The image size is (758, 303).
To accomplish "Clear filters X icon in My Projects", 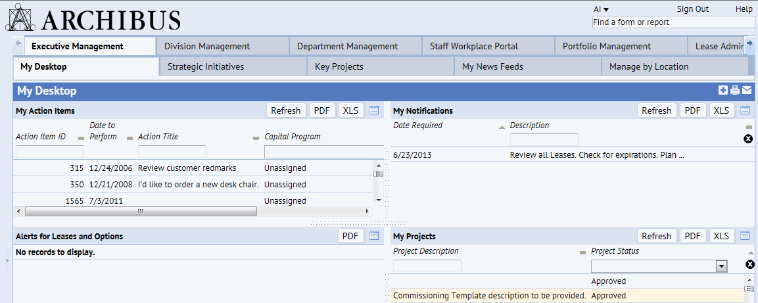I will [749, 264].
